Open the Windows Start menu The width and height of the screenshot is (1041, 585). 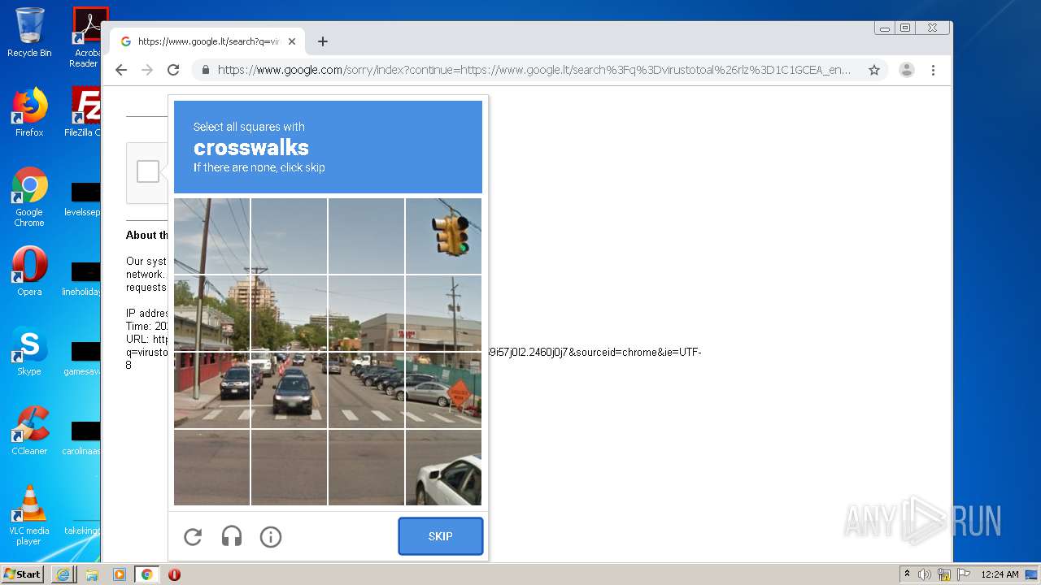(x=22, y=574)
